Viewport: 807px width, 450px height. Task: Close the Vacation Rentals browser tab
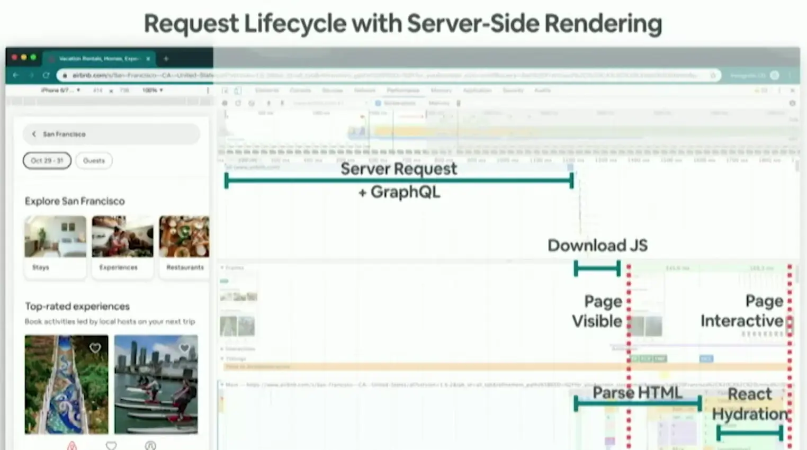[148, 59]
